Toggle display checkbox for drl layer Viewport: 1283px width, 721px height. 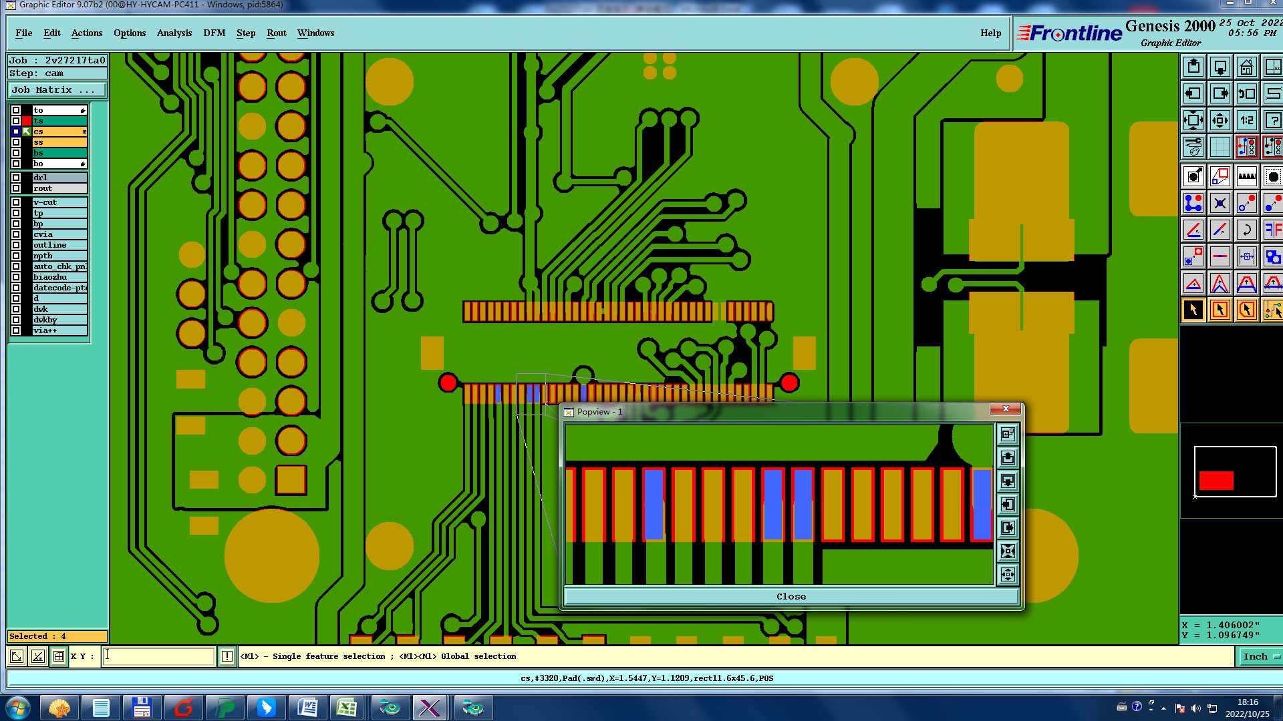(16, 178)
